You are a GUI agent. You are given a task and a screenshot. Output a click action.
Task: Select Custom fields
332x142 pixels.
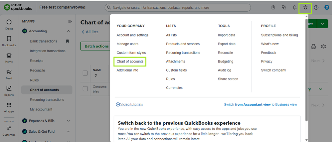point(176,70)
